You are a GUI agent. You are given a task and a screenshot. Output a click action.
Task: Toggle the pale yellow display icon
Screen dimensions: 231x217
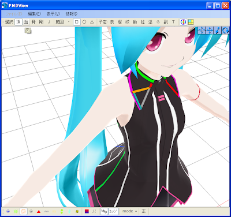pos(54,211)
